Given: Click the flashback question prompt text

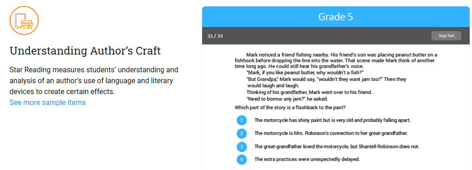Looking at the screenshot, I should point(292,107).
